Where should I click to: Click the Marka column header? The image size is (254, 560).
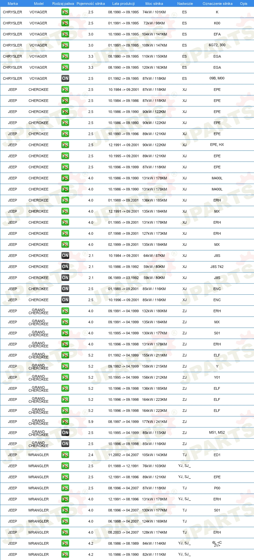[13, 4]
